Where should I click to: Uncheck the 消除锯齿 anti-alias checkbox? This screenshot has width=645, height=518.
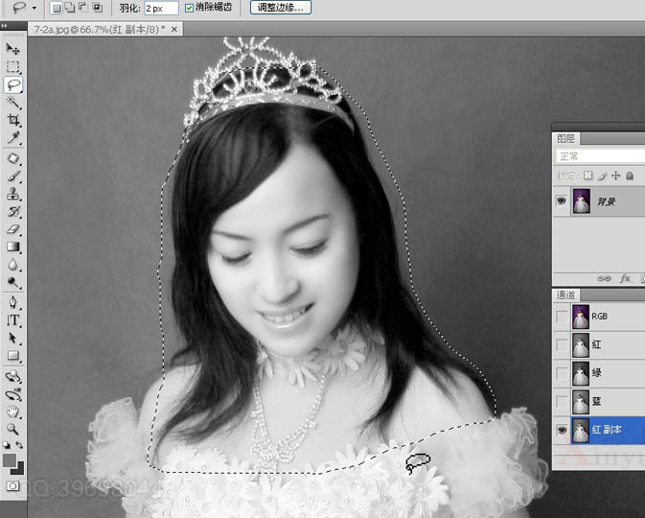point(189,8)
